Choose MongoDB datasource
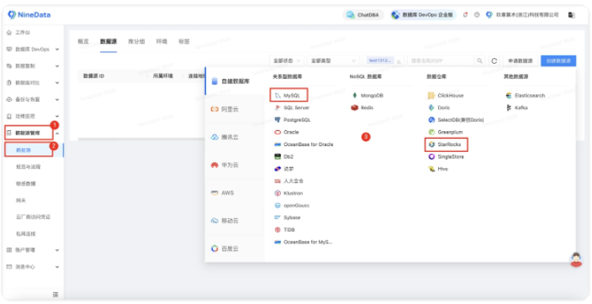 (x=367, y=96)
